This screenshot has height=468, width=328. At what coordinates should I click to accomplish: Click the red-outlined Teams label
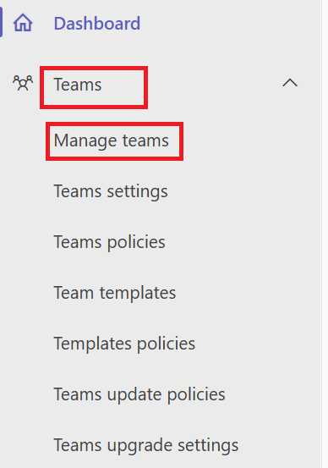pyautogui.click(x=94, y=87)
